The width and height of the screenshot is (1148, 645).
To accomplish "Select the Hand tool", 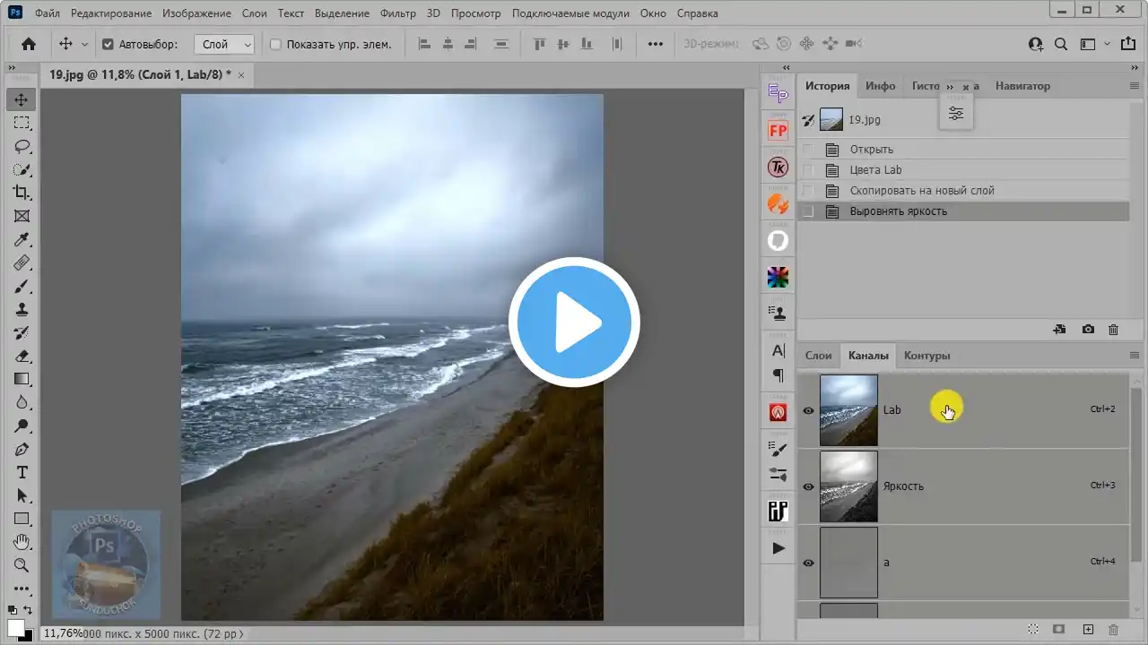I will point(22,542).
